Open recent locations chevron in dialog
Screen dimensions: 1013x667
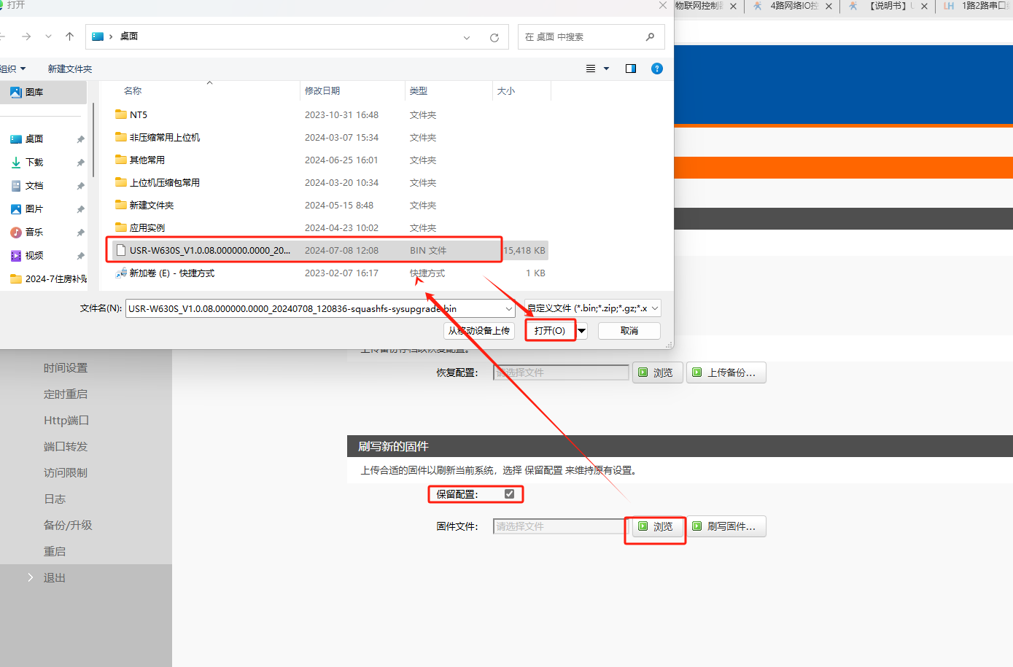coord(48,36)
